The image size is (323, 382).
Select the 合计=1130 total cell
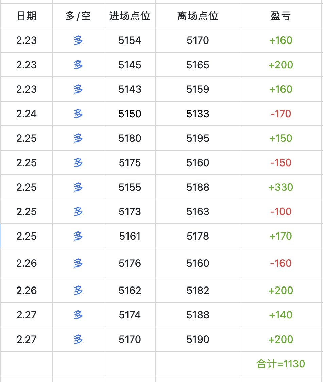281,364
